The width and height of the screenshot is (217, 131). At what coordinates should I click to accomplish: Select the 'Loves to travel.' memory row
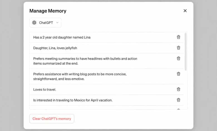click(107, 89)
